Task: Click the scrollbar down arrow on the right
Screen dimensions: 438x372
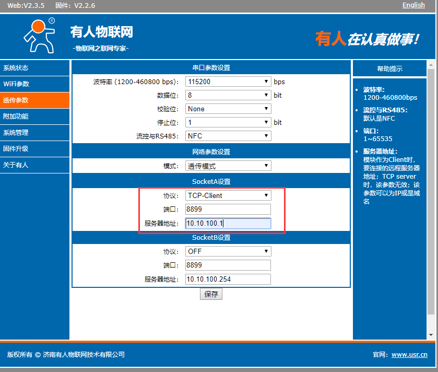Action: pos(431,335)
